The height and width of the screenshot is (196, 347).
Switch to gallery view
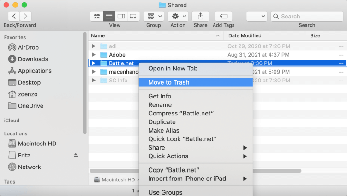133,16
